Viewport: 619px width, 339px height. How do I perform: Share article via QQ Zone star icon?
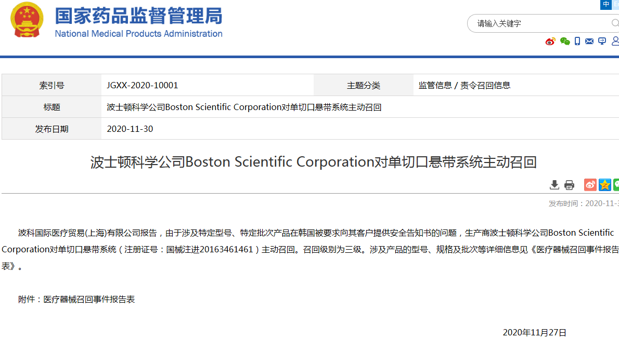(605, 184)
